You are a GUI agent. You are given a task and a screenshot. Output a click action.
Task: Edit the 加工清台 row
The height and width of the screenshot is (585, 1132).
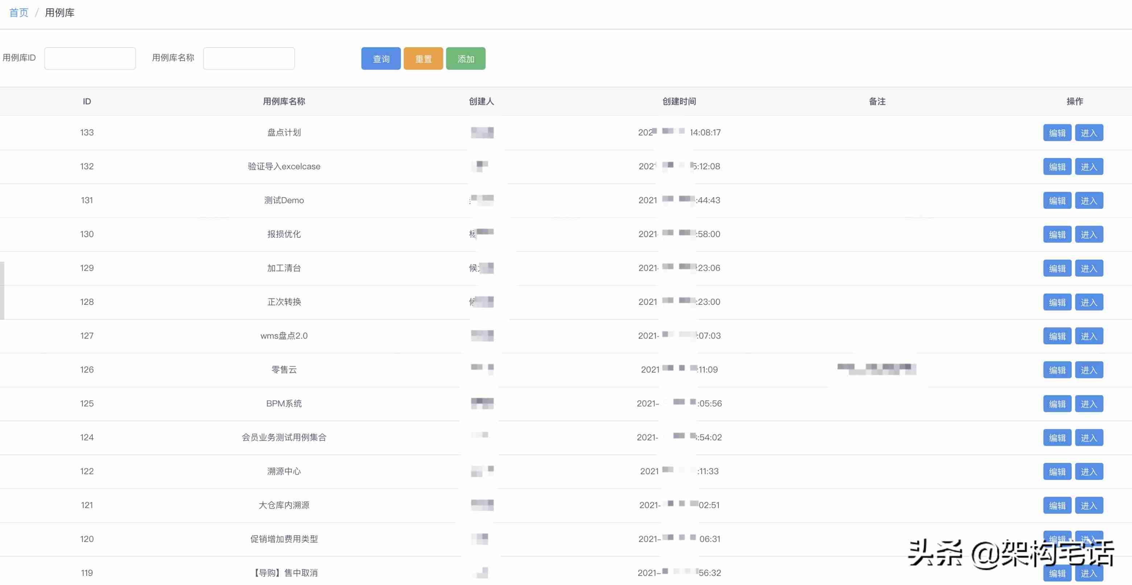click(x=1057, y=268)
